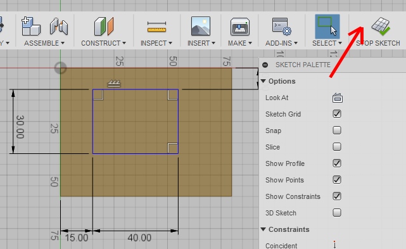Click the Make 3D print icon
The width and height of the screenshot is (406, 249).
tap(240, 27)
